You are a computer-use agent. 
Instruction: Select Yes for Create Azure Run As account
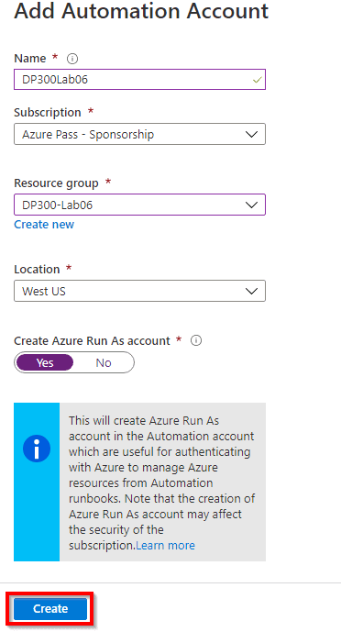click(45, 362)
